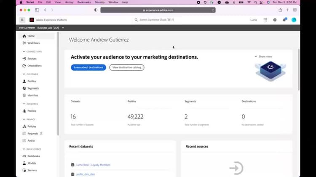Image resolution: width=316 pixels, height=177 pixels.
Task: Click the Safari sidebar toggle icon
Action: [x=37, y=10]
